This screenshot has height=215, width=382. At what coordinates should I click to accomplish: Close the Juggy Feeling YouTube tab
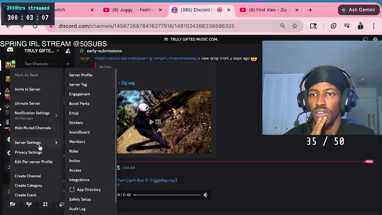tap(160, 10)
